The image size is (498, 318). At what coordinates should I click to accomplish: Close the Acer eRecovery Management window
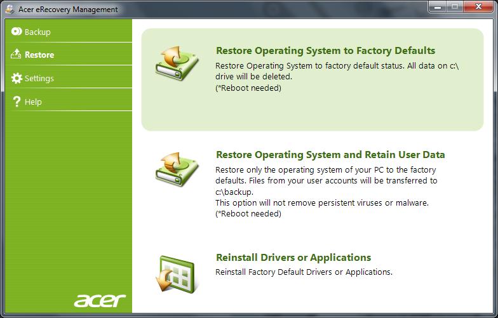[478, 7]
